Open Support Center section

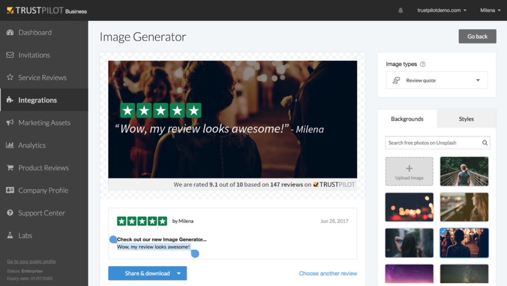44,213
